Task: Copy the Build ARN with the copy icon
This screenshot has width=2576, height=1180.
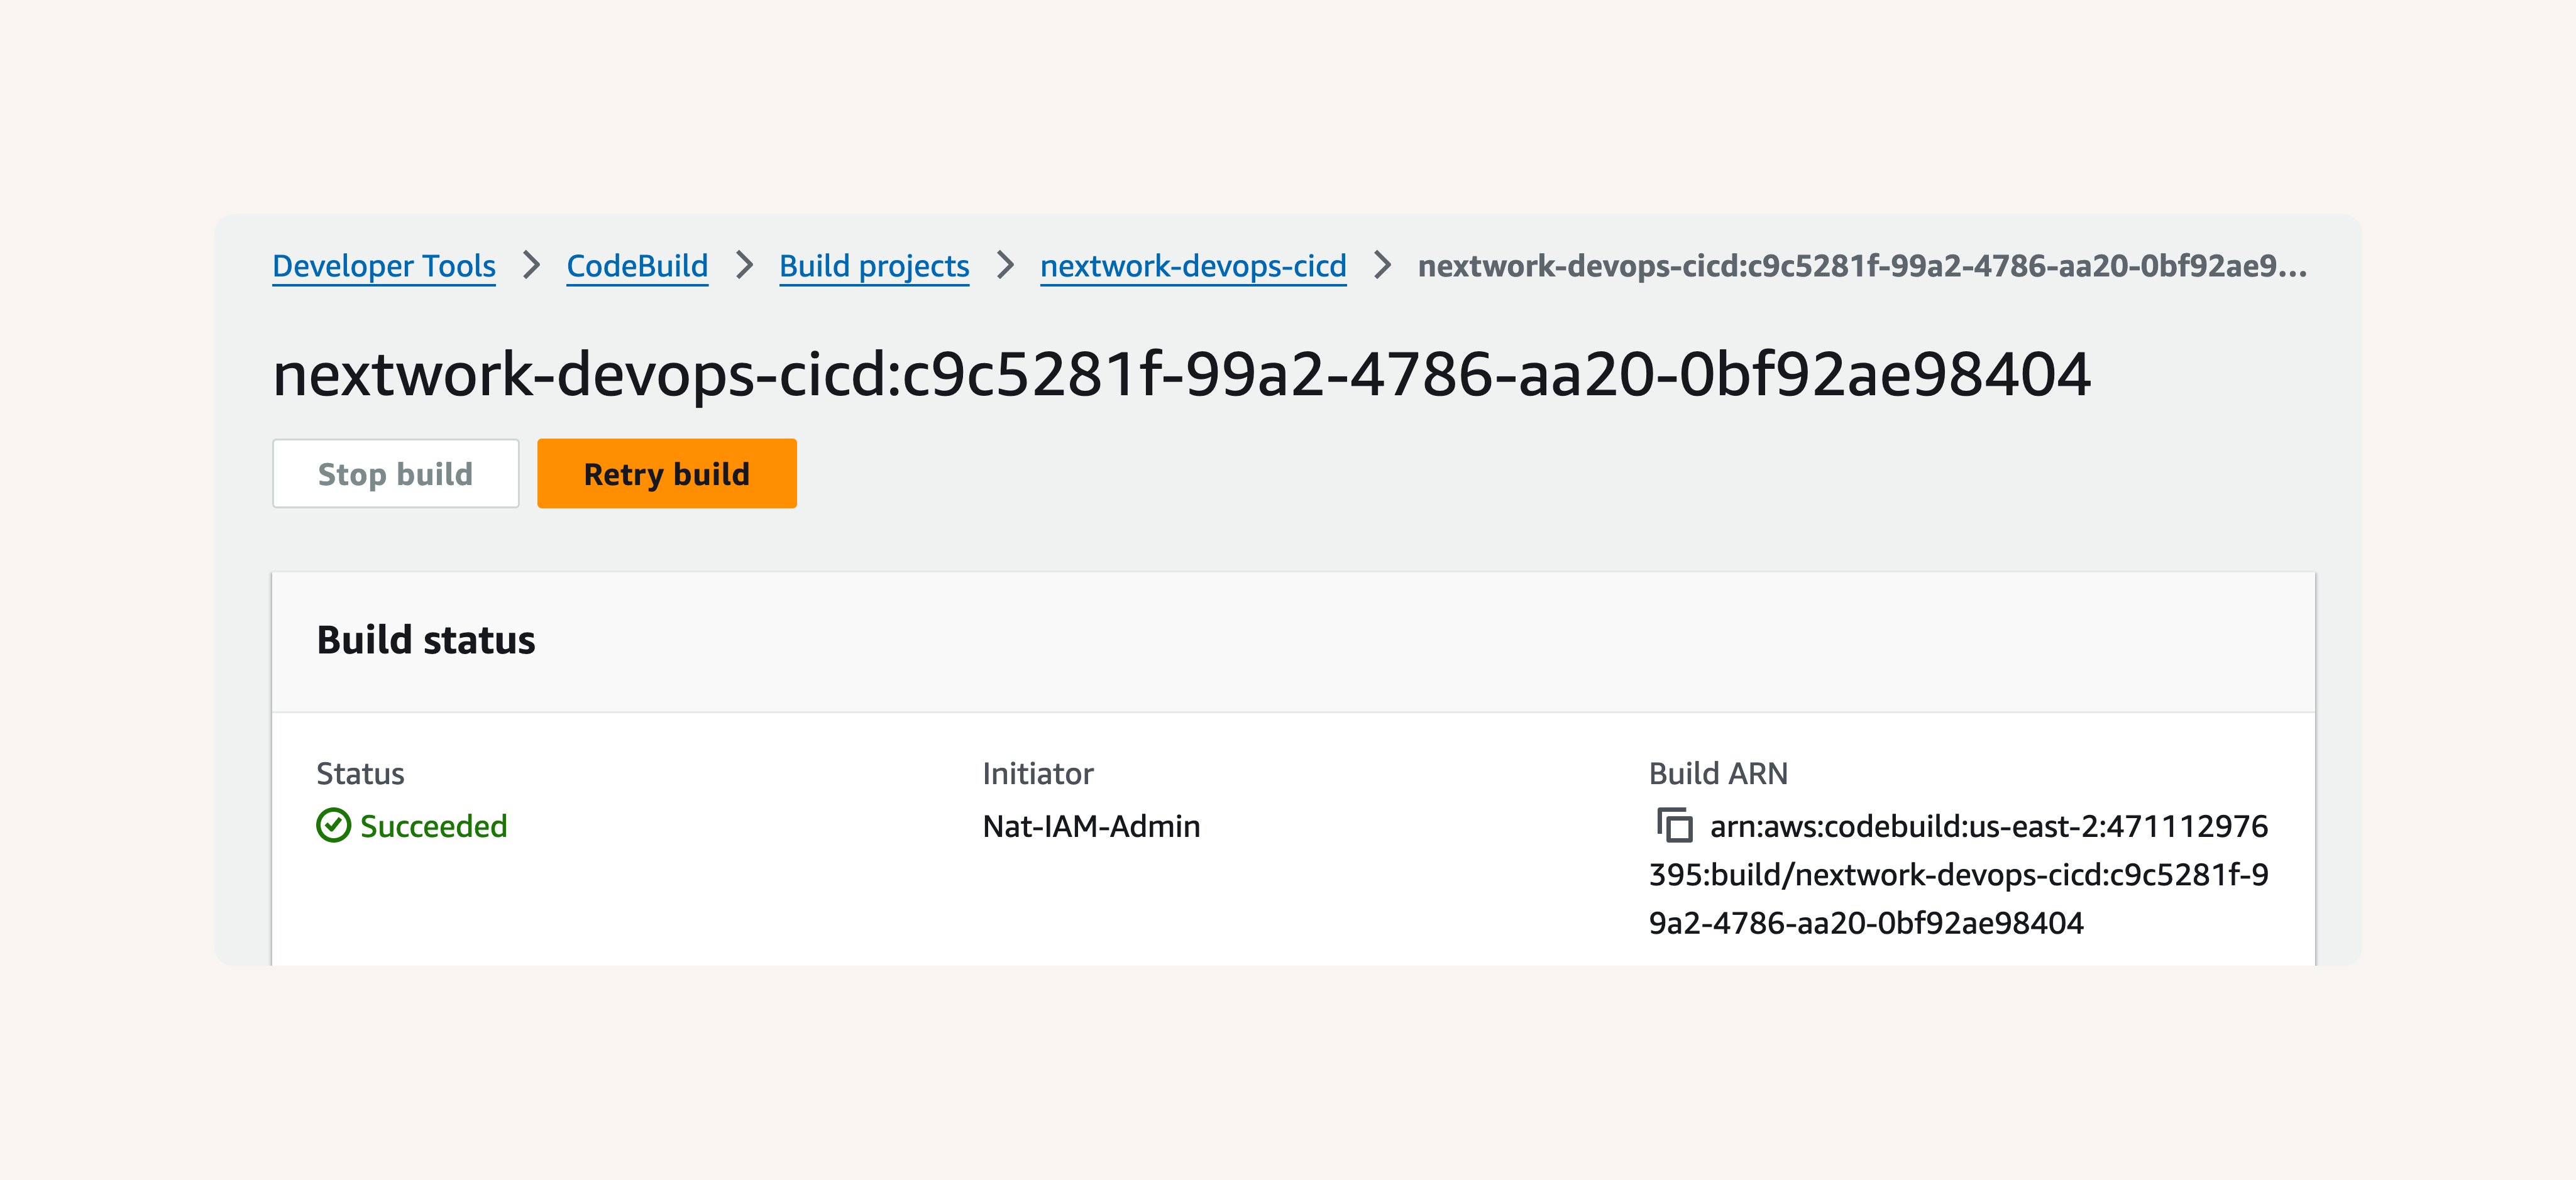Action: (x=1675, y=826)
